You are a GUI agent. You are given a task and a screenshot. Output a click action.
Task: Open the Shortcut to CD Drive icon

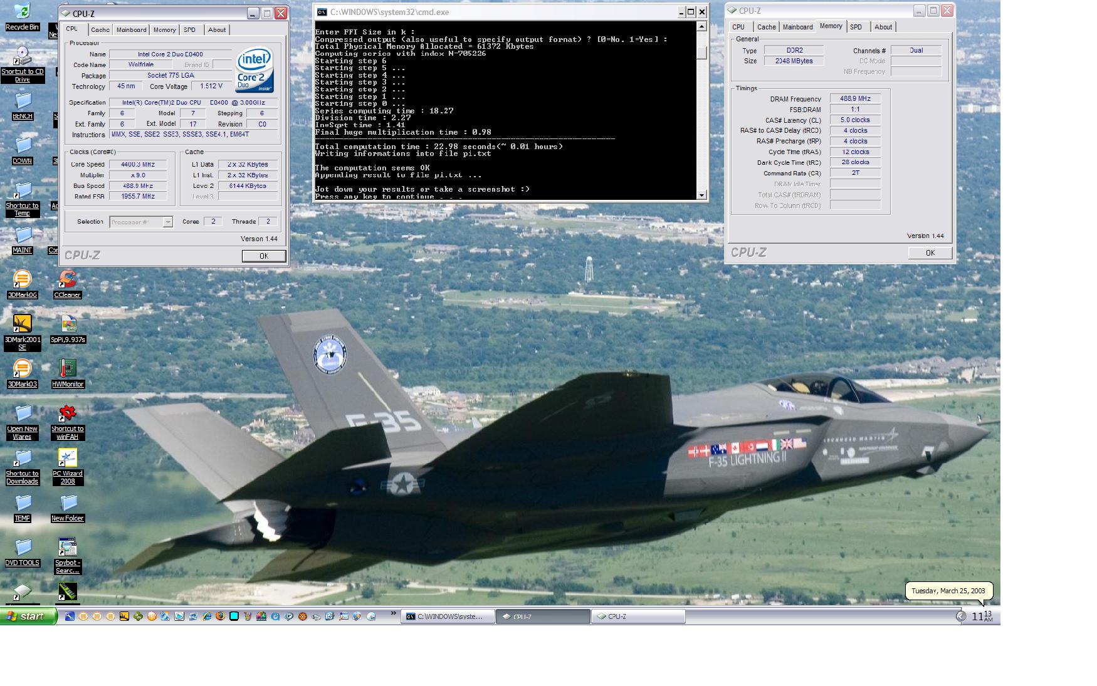[22, 65]
